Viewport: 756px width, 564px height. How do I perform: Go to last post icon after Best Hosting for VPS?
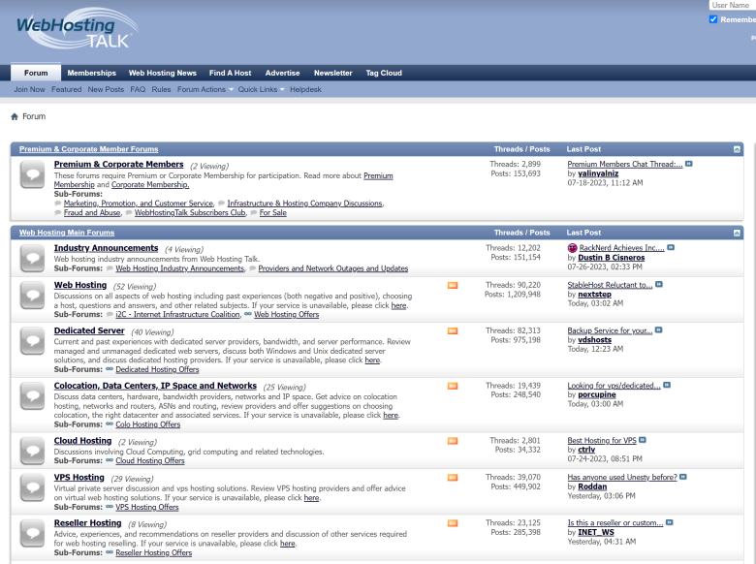(x=643, y=440)
